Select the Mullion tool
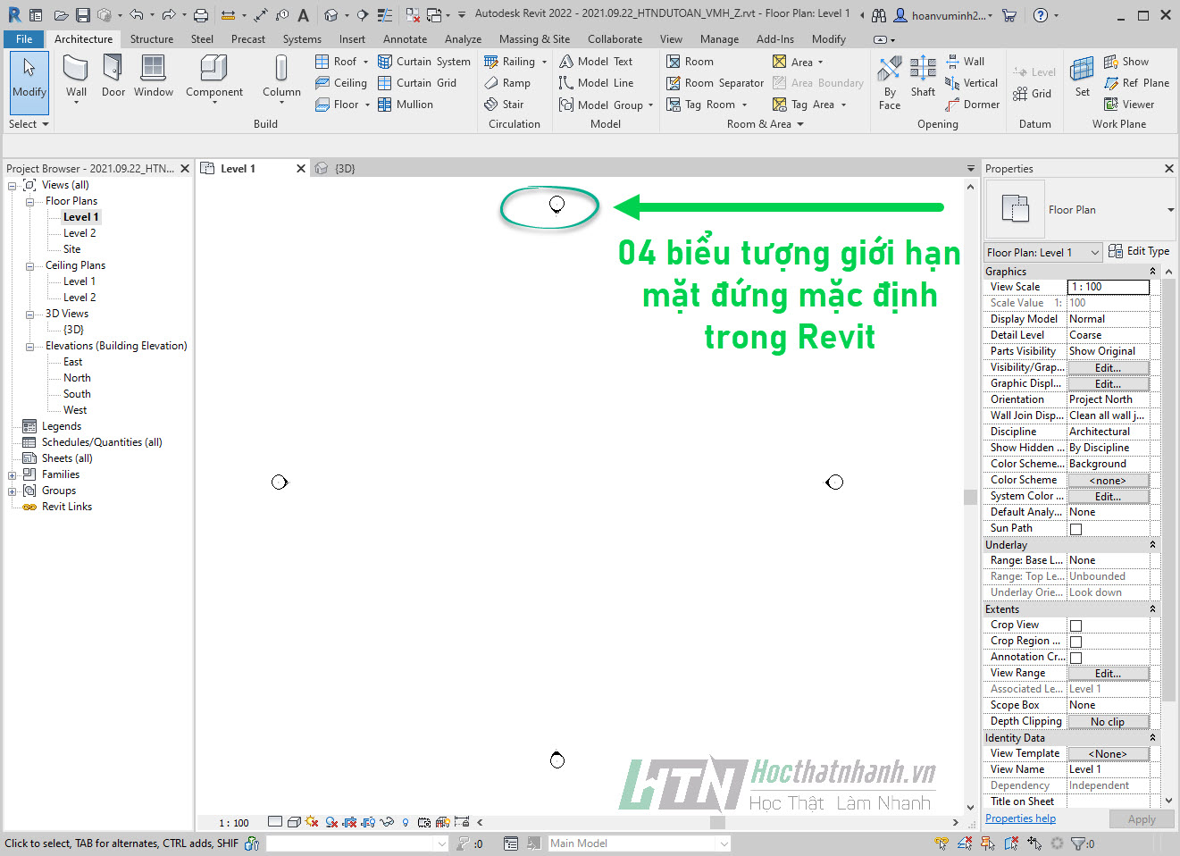The width and height of the screenshot is (1180, 856). pyautogui.click(x=406, y=105)
